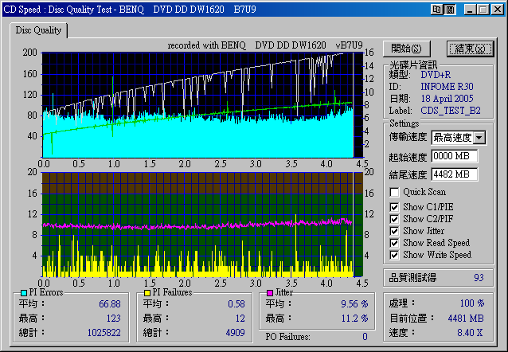Select the Disc Quality tab

tap(39, 31)
